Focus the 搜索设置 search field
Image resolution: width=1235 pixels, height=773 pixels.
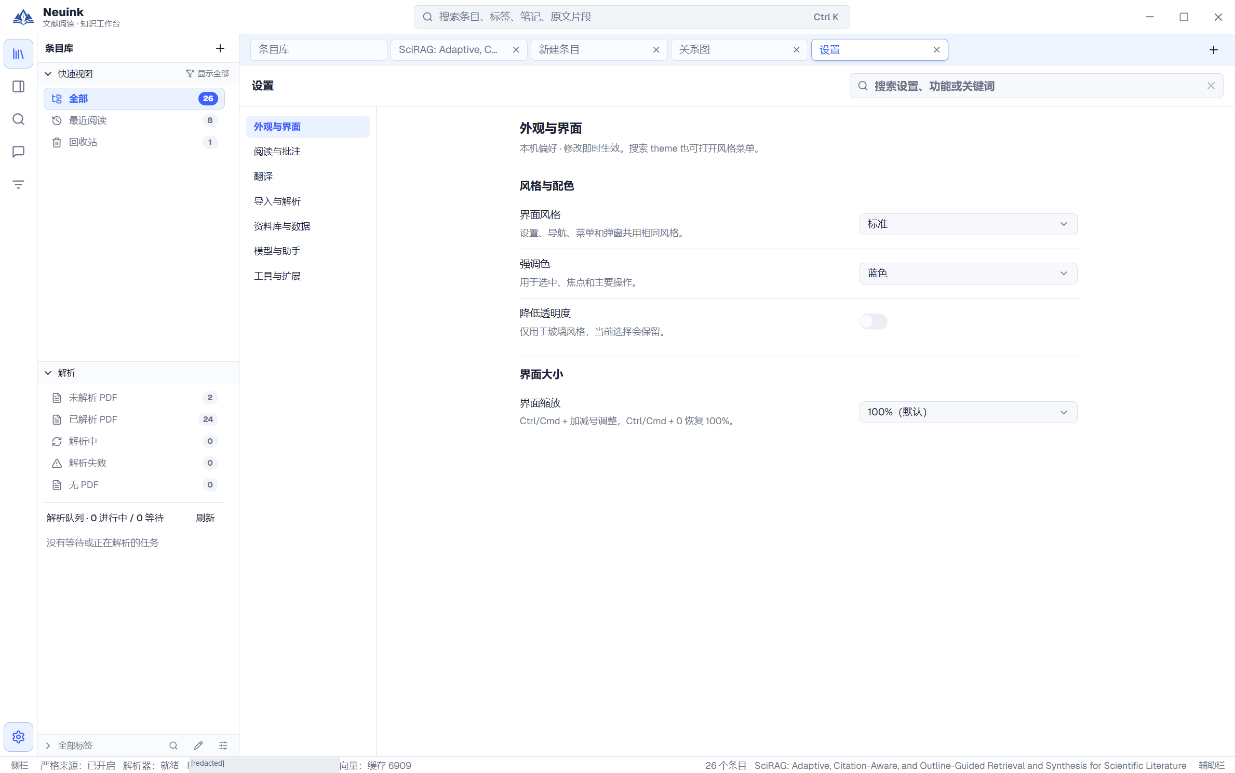(x=1036, y=86)
